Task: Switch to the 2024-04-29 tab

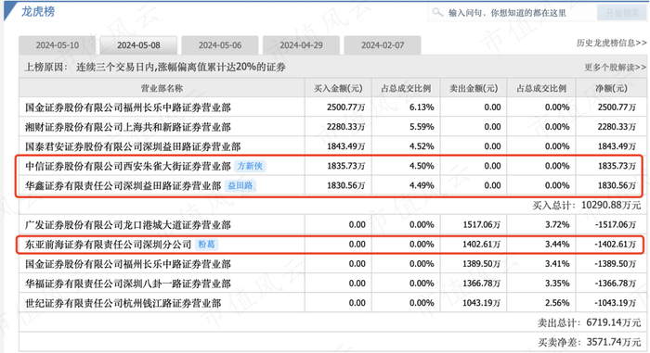Action: [301, 45]
